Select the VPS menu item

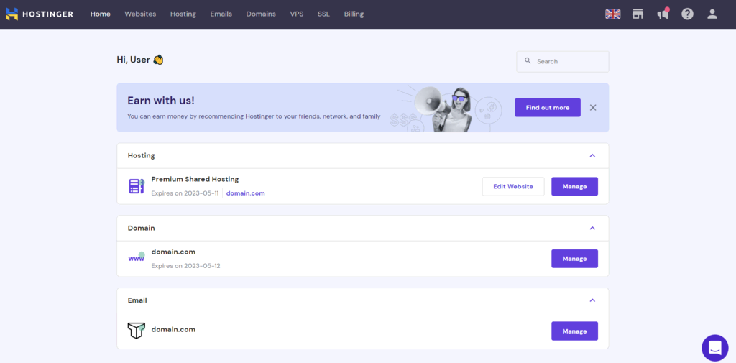(x=297, y=14)
